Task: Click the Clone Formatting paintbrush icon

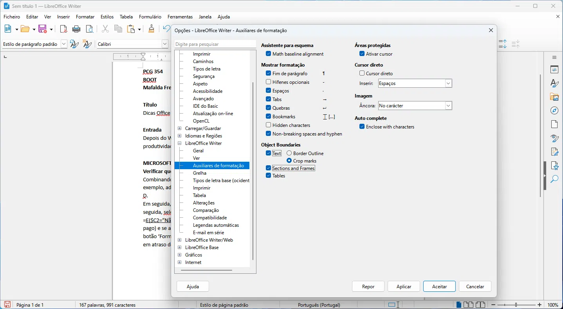Action: (x=152, y=29)
